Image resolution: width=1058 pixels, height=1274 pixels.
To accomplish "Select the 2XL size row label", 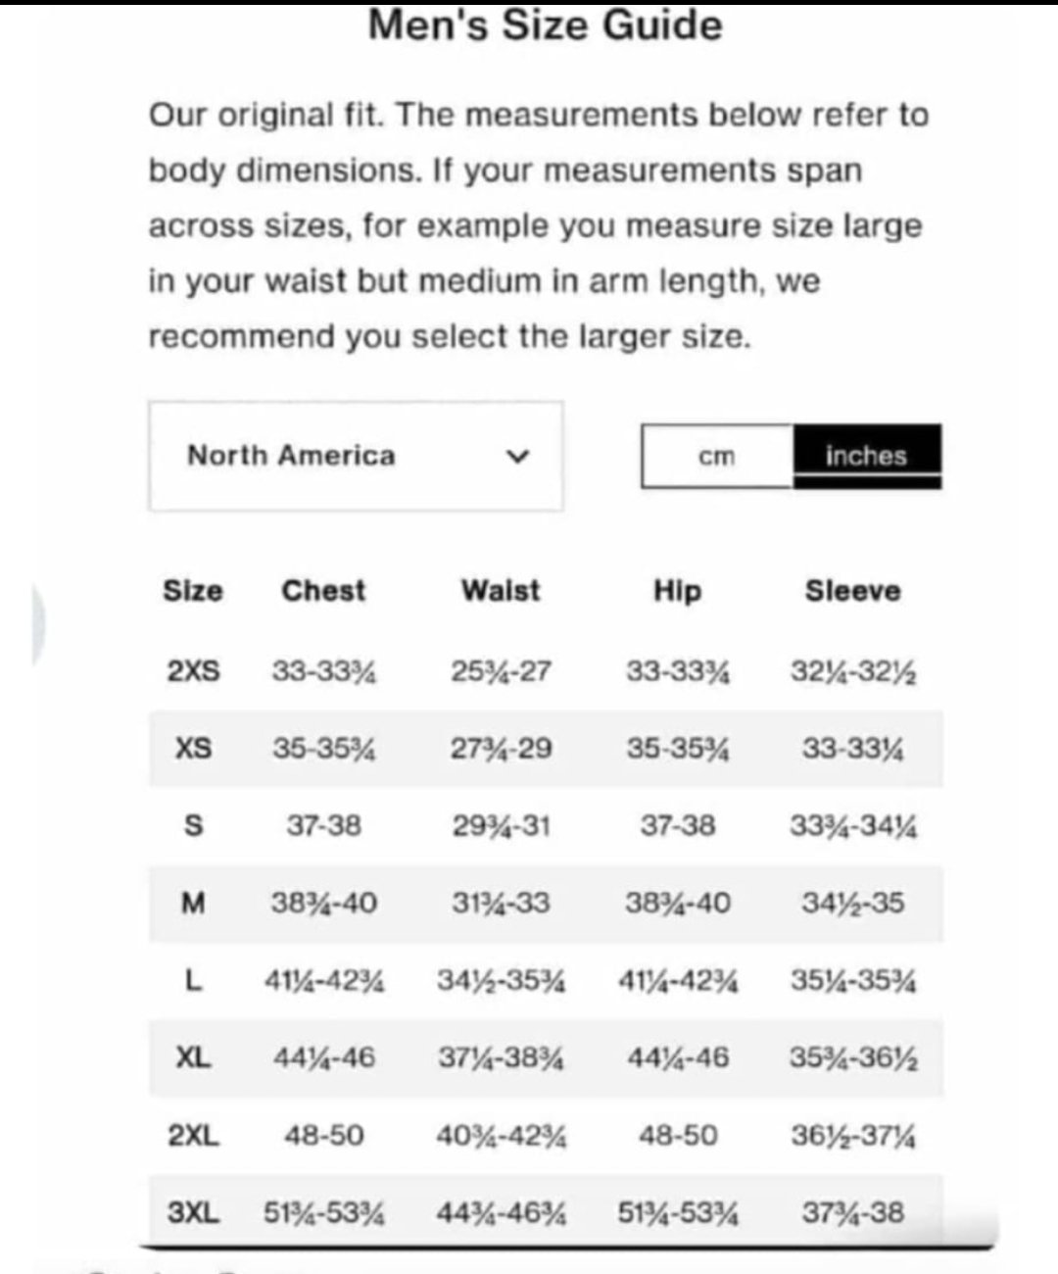I will pos(193,1135).
